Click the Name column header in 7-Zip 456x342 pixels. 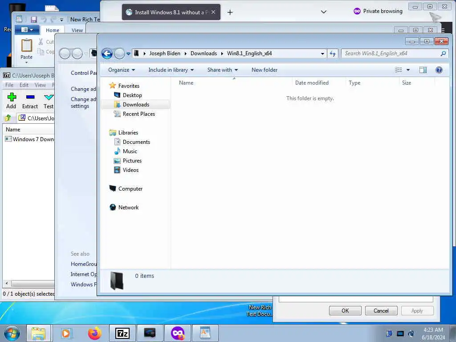point(13,130)
